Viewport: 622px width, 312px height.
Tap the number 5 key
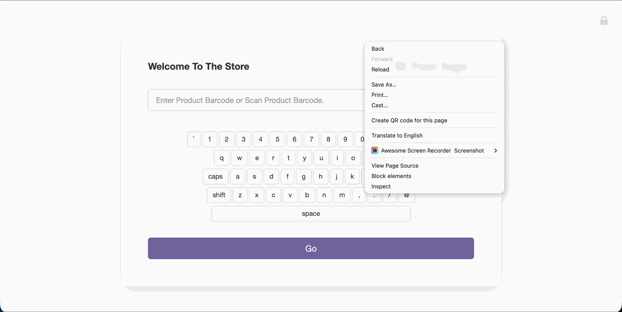point(278,139)
